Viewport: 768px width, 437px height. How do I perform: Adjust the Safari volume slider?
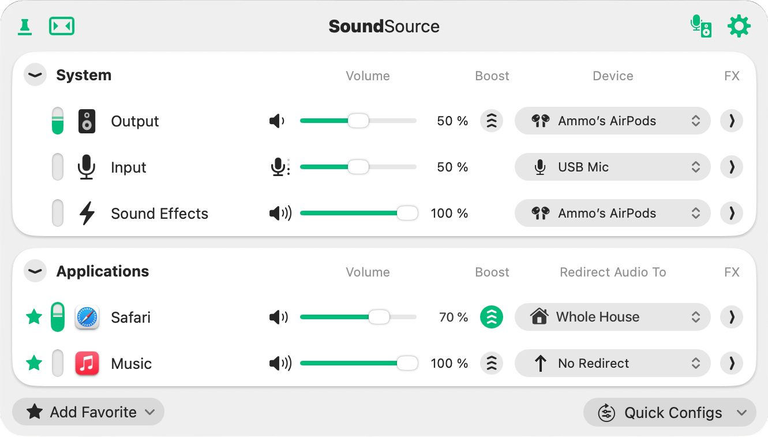[x=358, y=317]
